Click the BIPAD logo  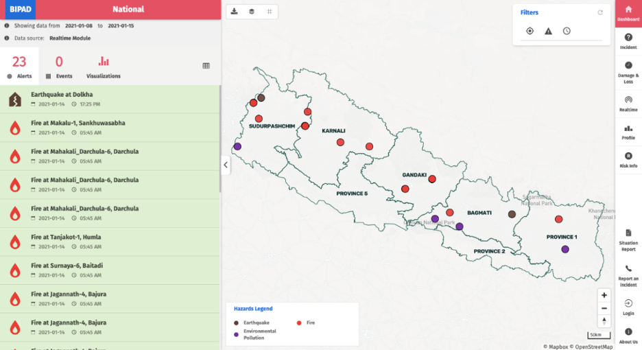21,10
